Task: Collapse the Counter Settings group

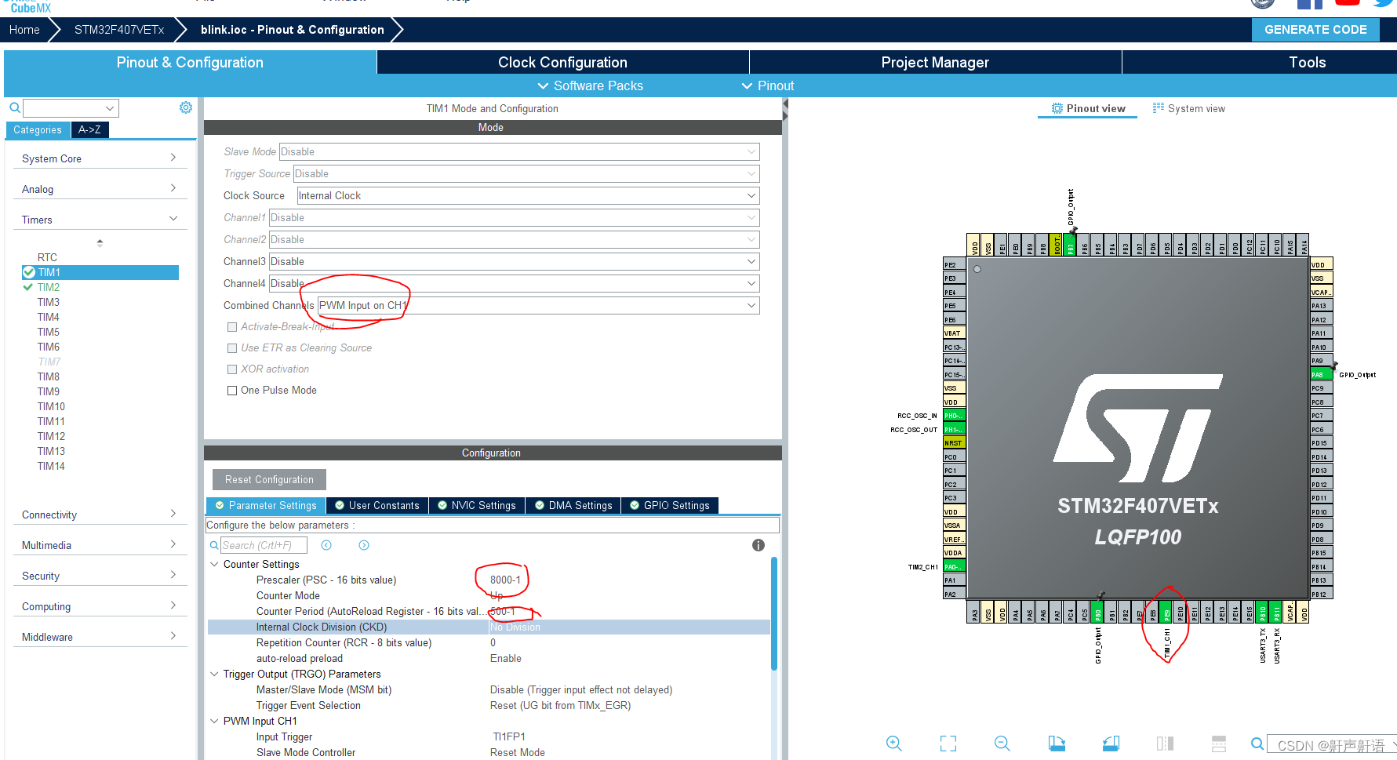Action: (214, 564)
